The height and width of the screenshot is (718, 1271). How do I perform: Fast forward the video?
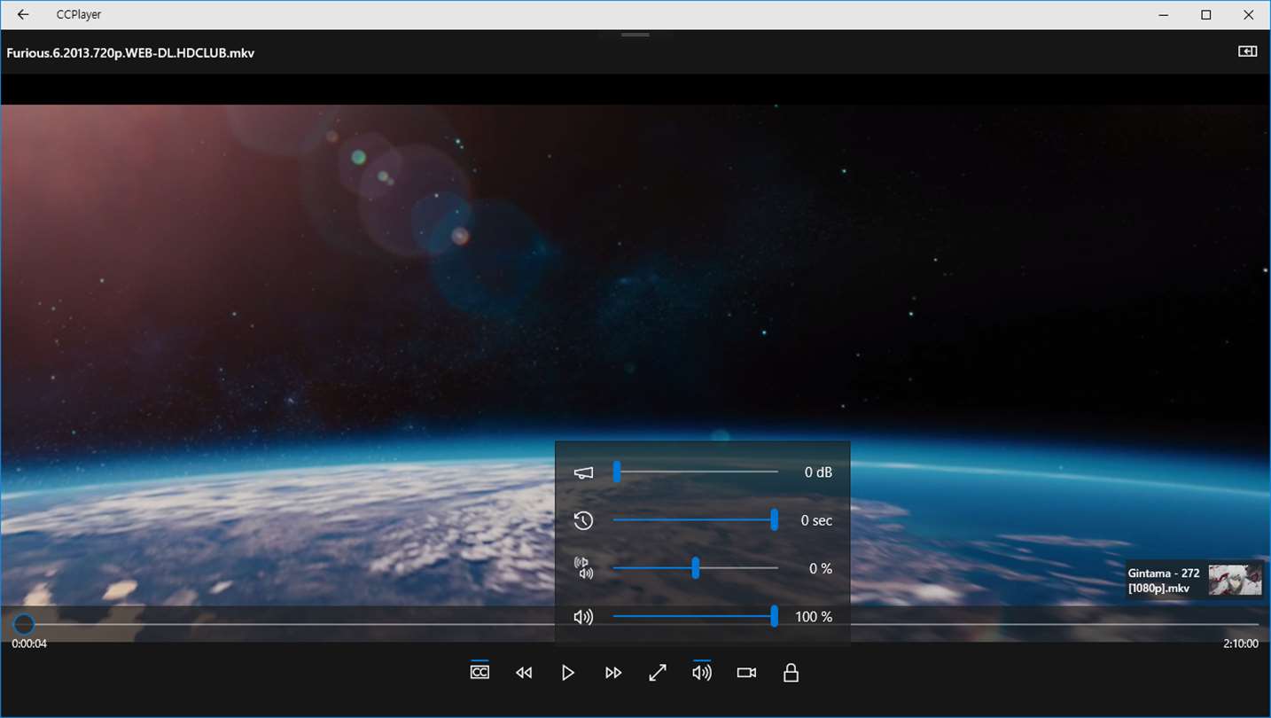[613, 673]
